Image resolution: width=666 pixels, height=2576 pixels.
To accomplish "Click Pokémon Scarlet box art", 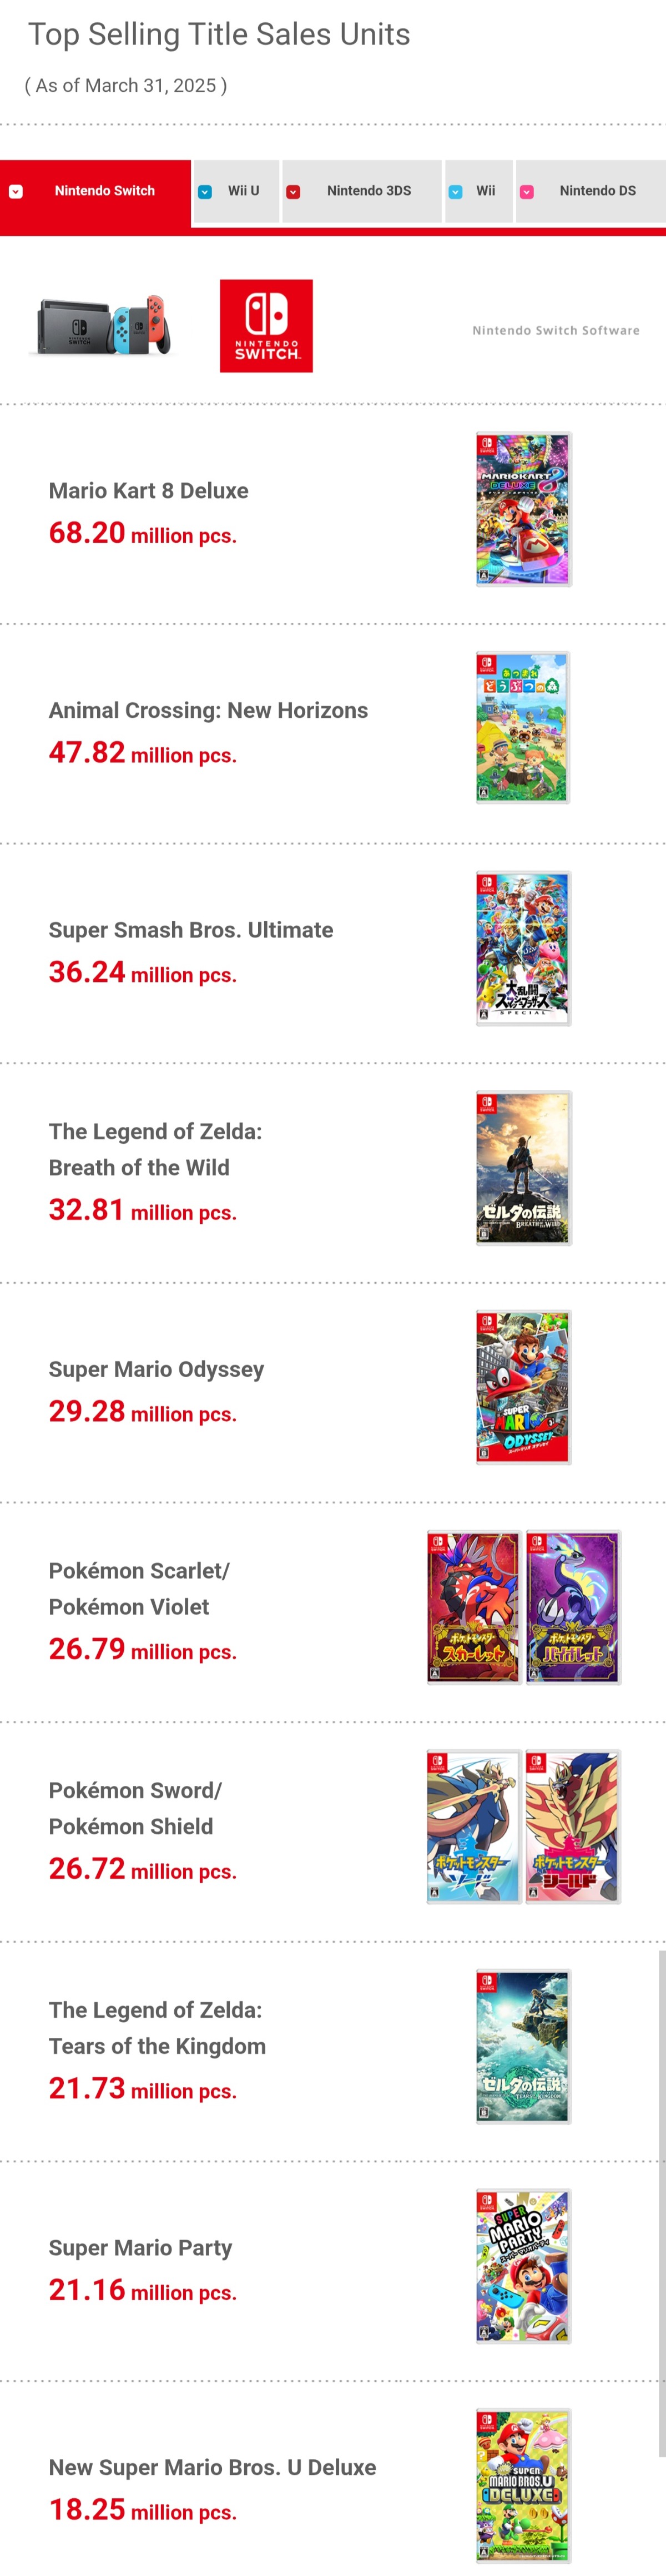I will (x=473, y=1607).
